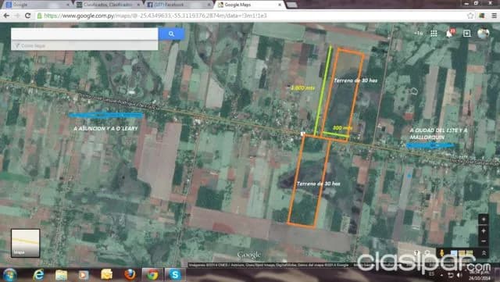Screen dimensions: 500x282
Task: Open the photo thumbnails strip
Action: tap(462, 253)
